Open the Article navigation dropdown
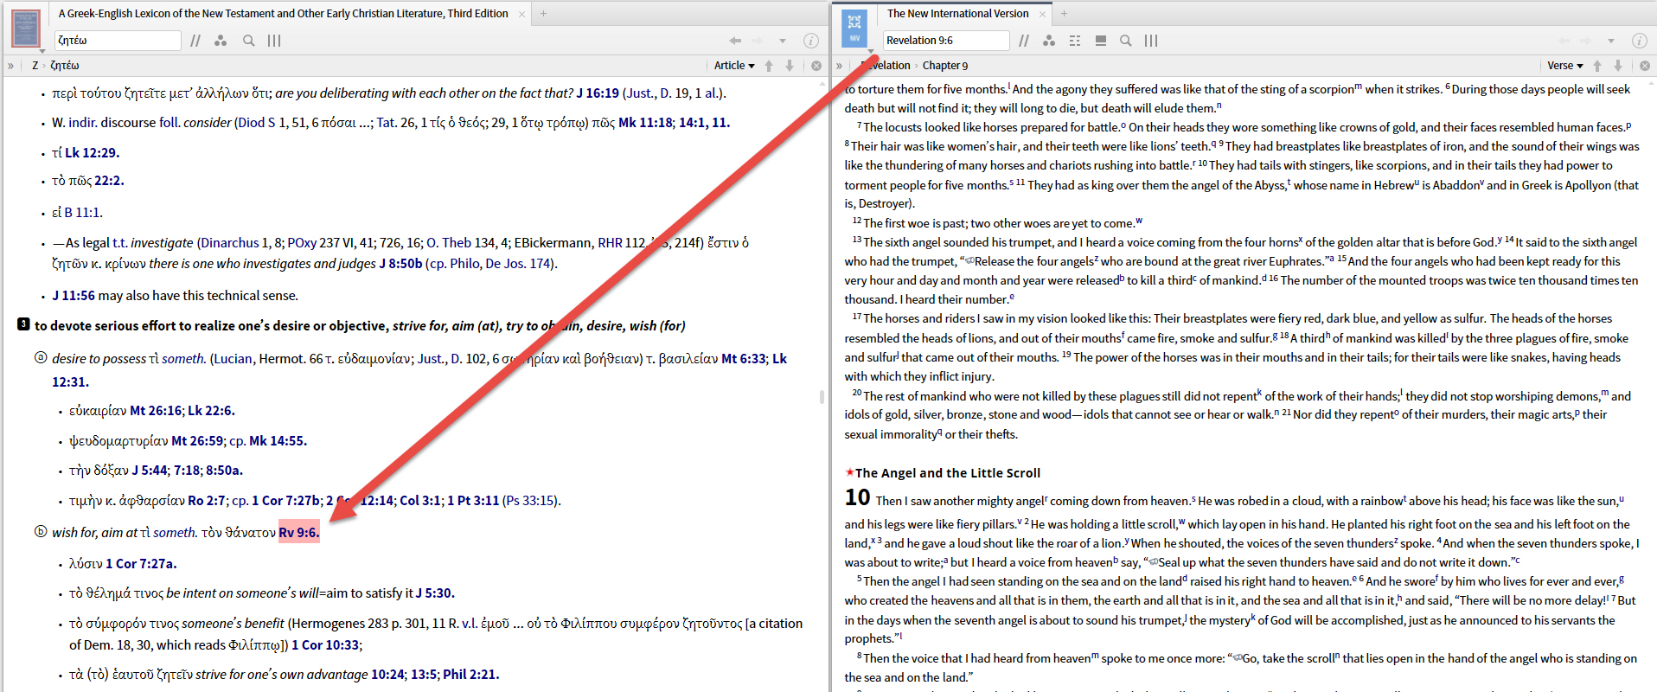Screen dimensions: 1657x692 pyautogui.click(x=734, y=66)
